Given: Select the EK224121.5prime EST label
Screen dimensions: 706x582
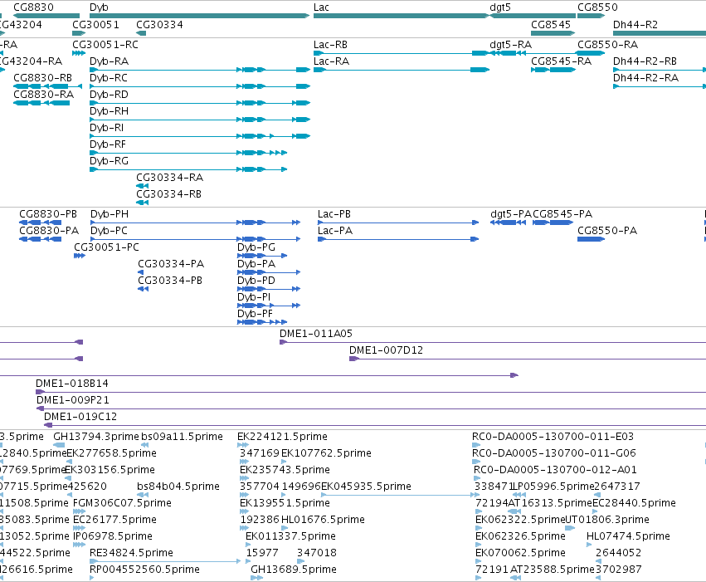Looking at the screenshot, I should [282, 437].
